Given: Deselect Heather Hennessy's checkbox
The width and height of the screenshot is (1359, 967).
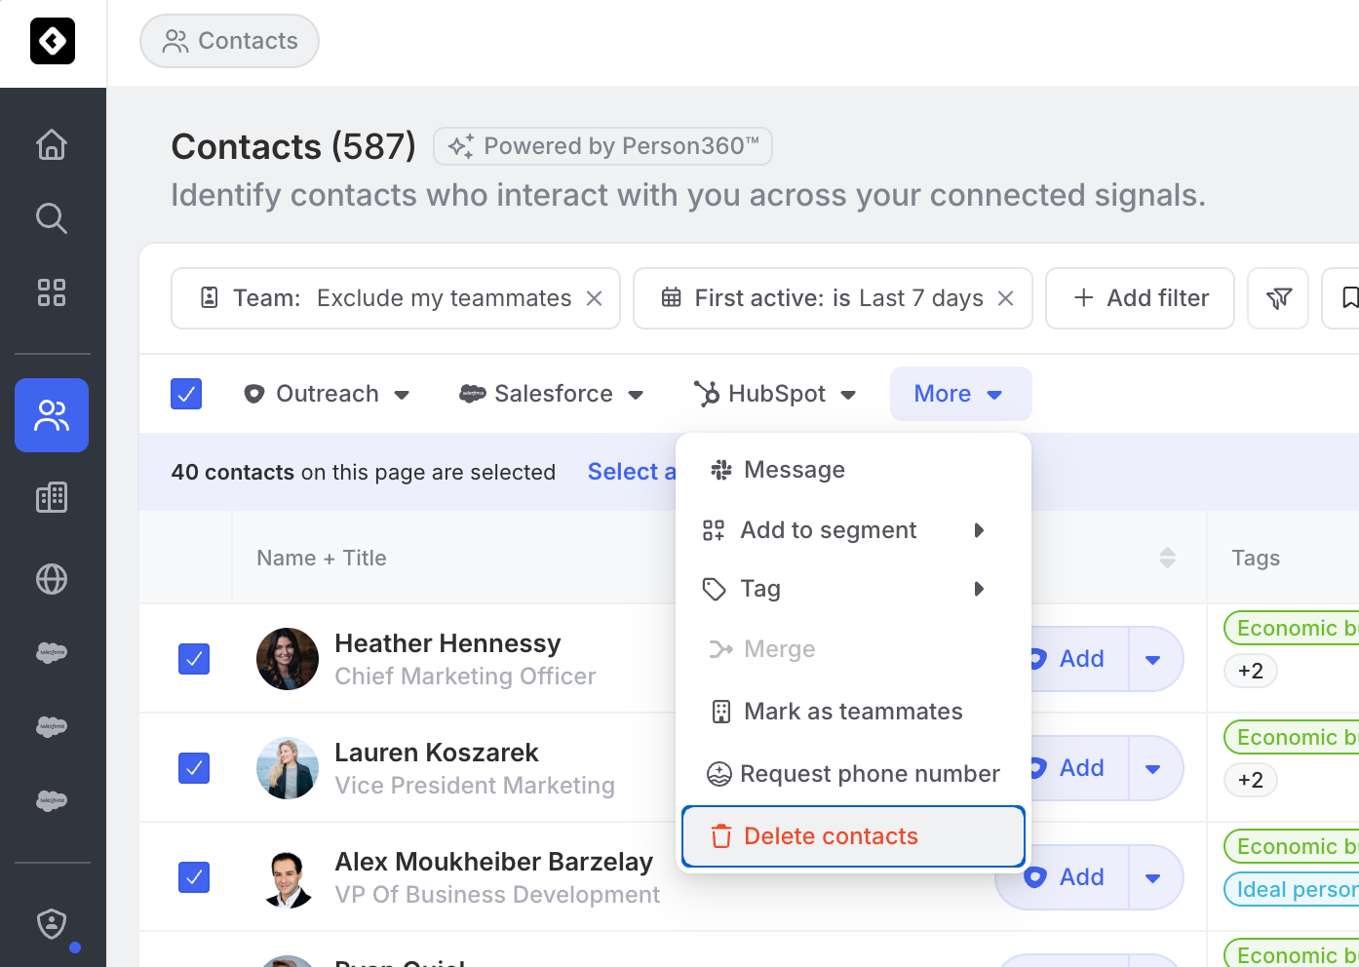Looking at the screenshot, I should tap(194, 659).
